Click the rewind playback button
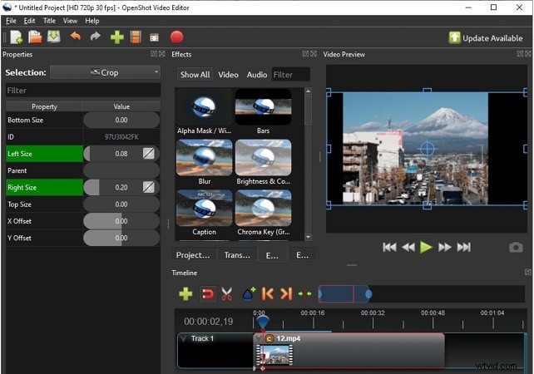This screenshot has height=374, width=534. [x=408, y=248]
